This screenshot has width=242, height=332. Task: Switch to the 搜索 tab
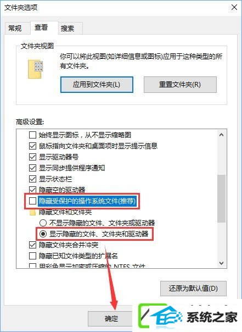pyautogui.click(x=67, y=28)
